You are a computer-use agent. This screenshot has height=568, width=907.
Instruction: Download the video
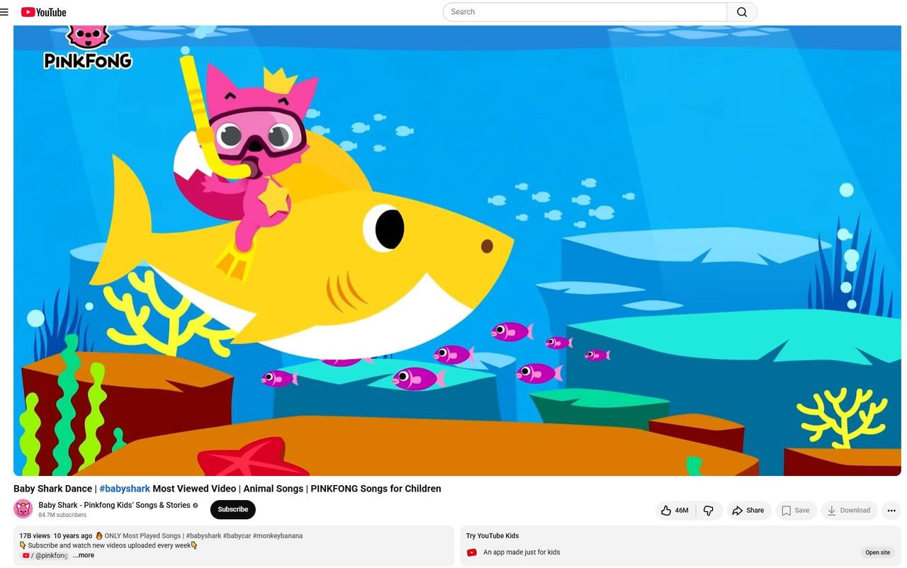pyautogui.click(x=849, y=510)
